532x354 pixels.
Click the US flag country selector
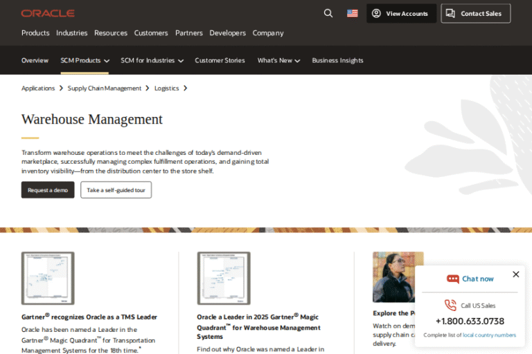click(353, 13)
